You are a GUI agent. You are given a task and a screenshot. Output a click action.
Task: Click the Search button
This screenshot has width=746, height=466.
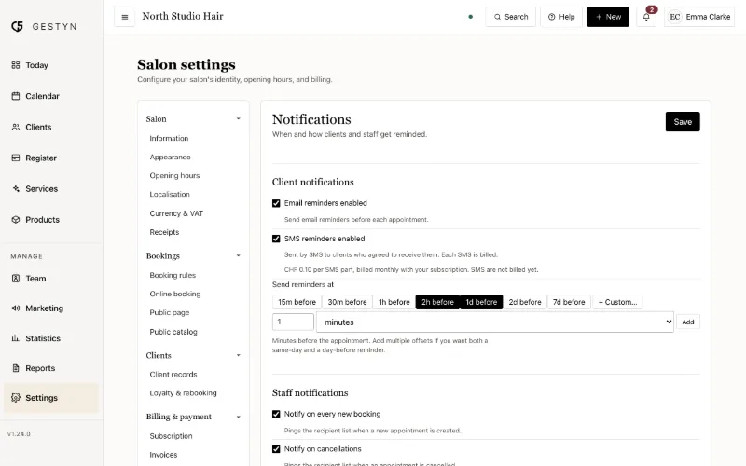(510, 17)
